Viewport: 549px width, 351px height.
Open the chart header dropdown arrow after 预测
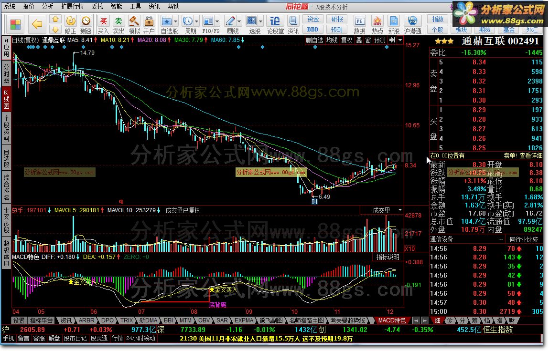(x=400, y=40)
